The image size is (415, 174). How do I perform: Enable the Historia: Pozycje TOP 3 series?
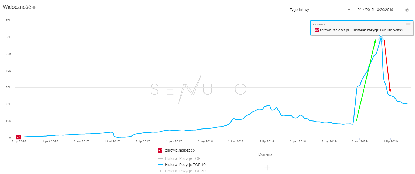click(184, 158)
